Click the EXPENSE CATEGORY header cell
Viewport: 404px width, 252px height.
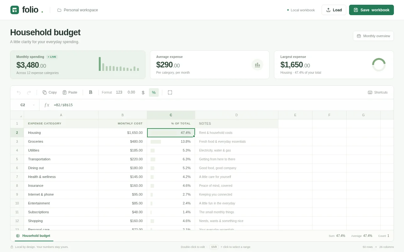pos(61,123)
